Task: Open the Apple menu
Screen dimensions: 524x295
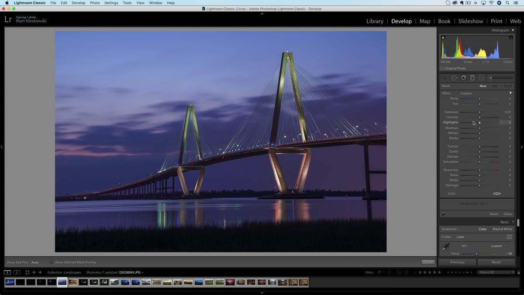Action: tap(7, 3)
